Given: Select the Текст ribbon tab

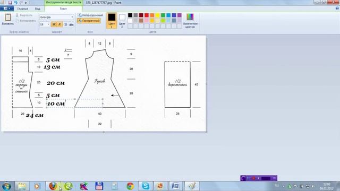Looking at the screenshot, I should click(x=63, y=8).
